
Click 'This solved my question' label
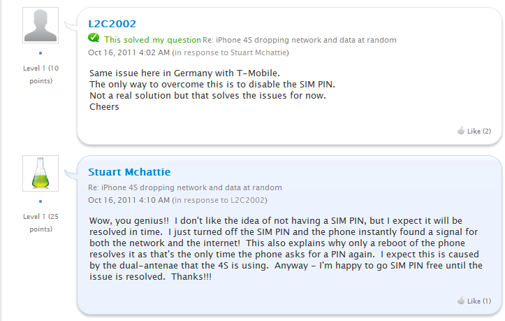[x=153, y=40]
